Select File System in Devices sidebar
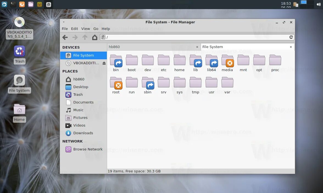323x193 pixels. (x=83, y=55)
